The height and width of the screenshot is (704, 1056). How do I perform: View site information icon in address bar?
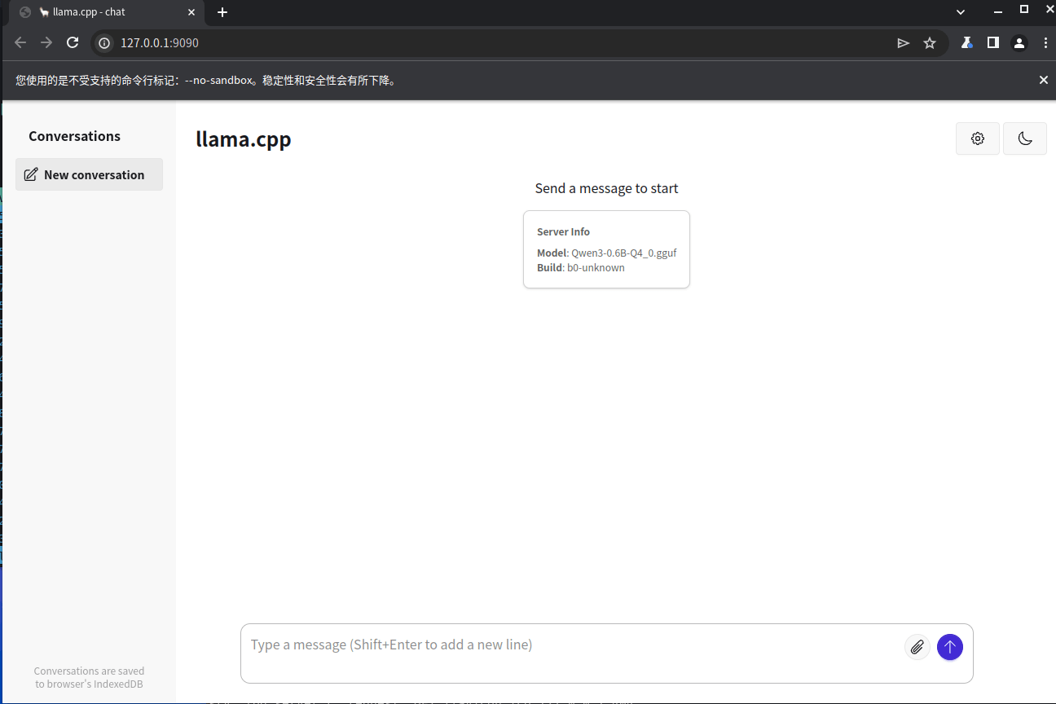103,43
